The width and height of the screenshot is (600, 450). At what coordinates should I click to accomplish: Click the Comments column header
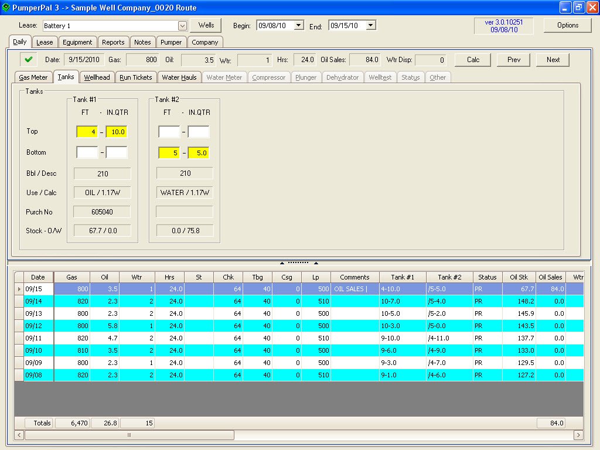coord(354,277)
